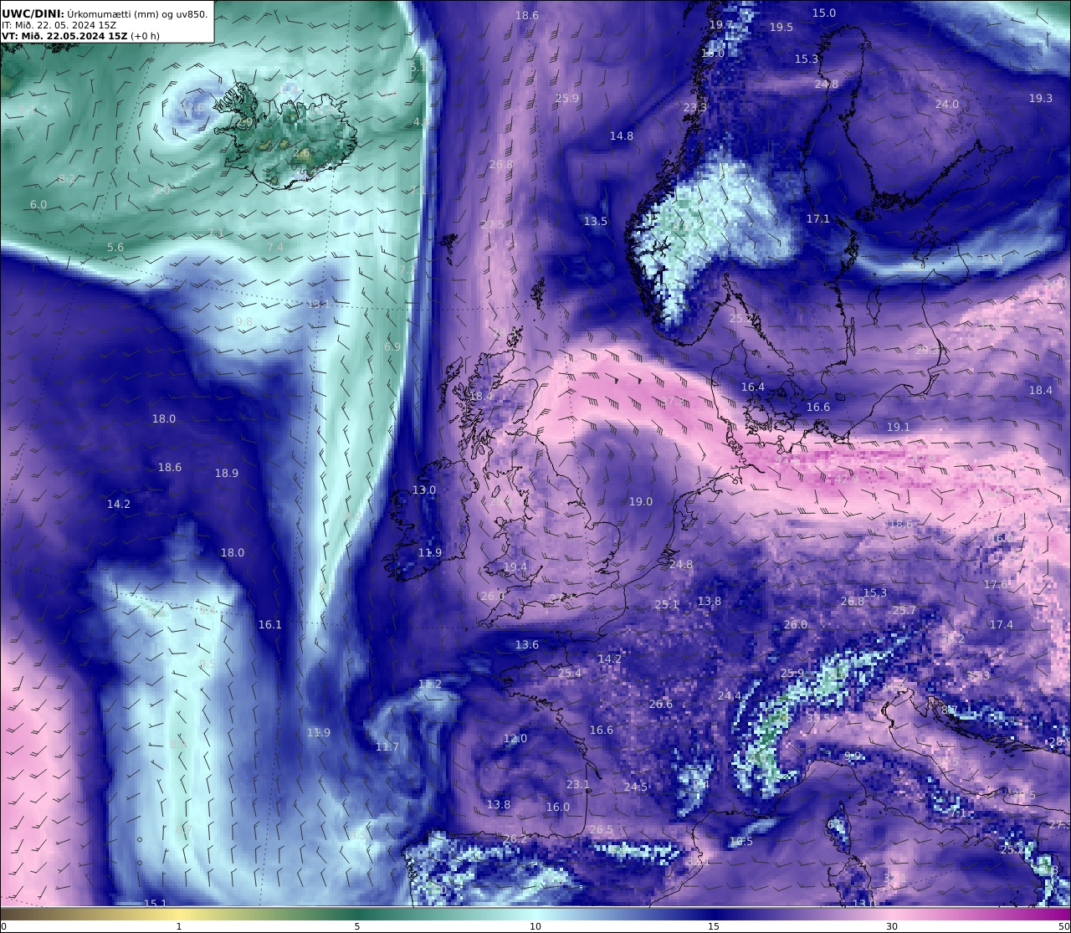Viewport: 1071px width, 933px height.
Task: Click the 11.7 value off Brittany
Action: (x=387, y=746)
